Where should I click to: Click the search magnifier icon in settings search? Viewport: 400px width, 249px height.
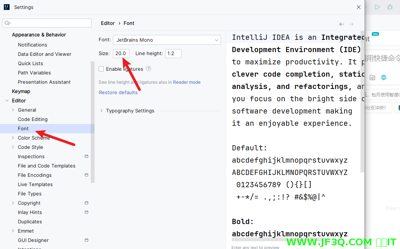[7, 23]
